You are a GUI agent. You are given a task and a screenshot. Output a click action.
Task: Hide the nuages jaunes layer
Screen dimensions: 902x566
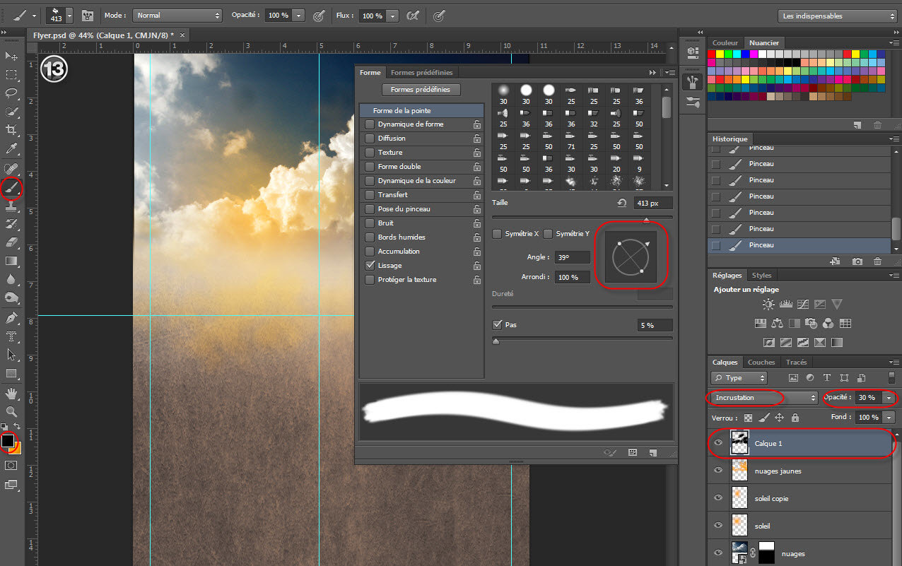[x=718, y=471]
